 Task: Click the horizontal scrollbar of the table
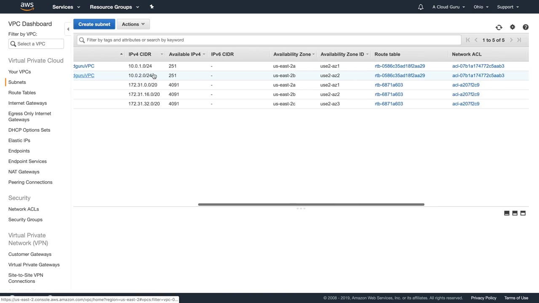(x=311, y=205)
